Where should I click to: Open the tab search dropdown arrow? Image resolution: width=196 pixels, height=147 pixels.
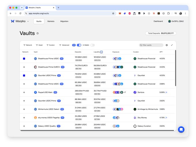pyautogui.click(x=22, y=7)
